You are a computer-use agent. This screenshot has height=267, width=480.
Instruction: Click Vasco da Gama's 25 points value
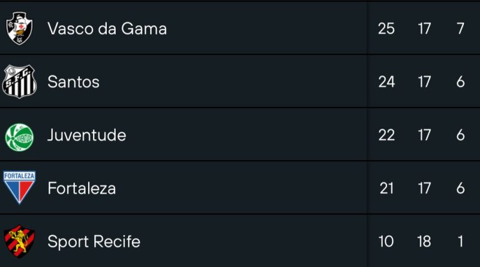[386, 28]
